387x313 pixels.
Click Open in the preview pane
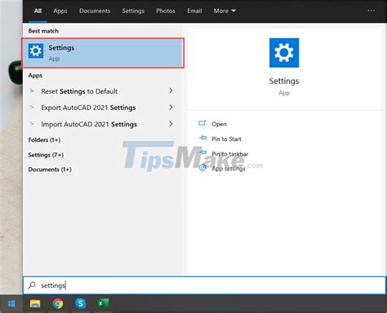pyautogui.click(x=219, y=124)
